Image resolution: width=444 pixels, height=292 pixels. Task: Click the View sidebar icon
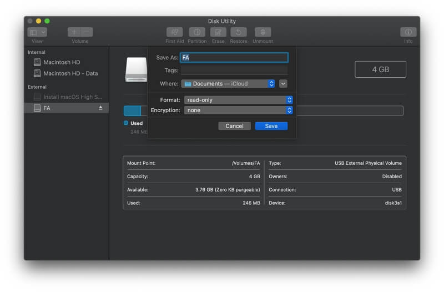click(x=33, y=32)
